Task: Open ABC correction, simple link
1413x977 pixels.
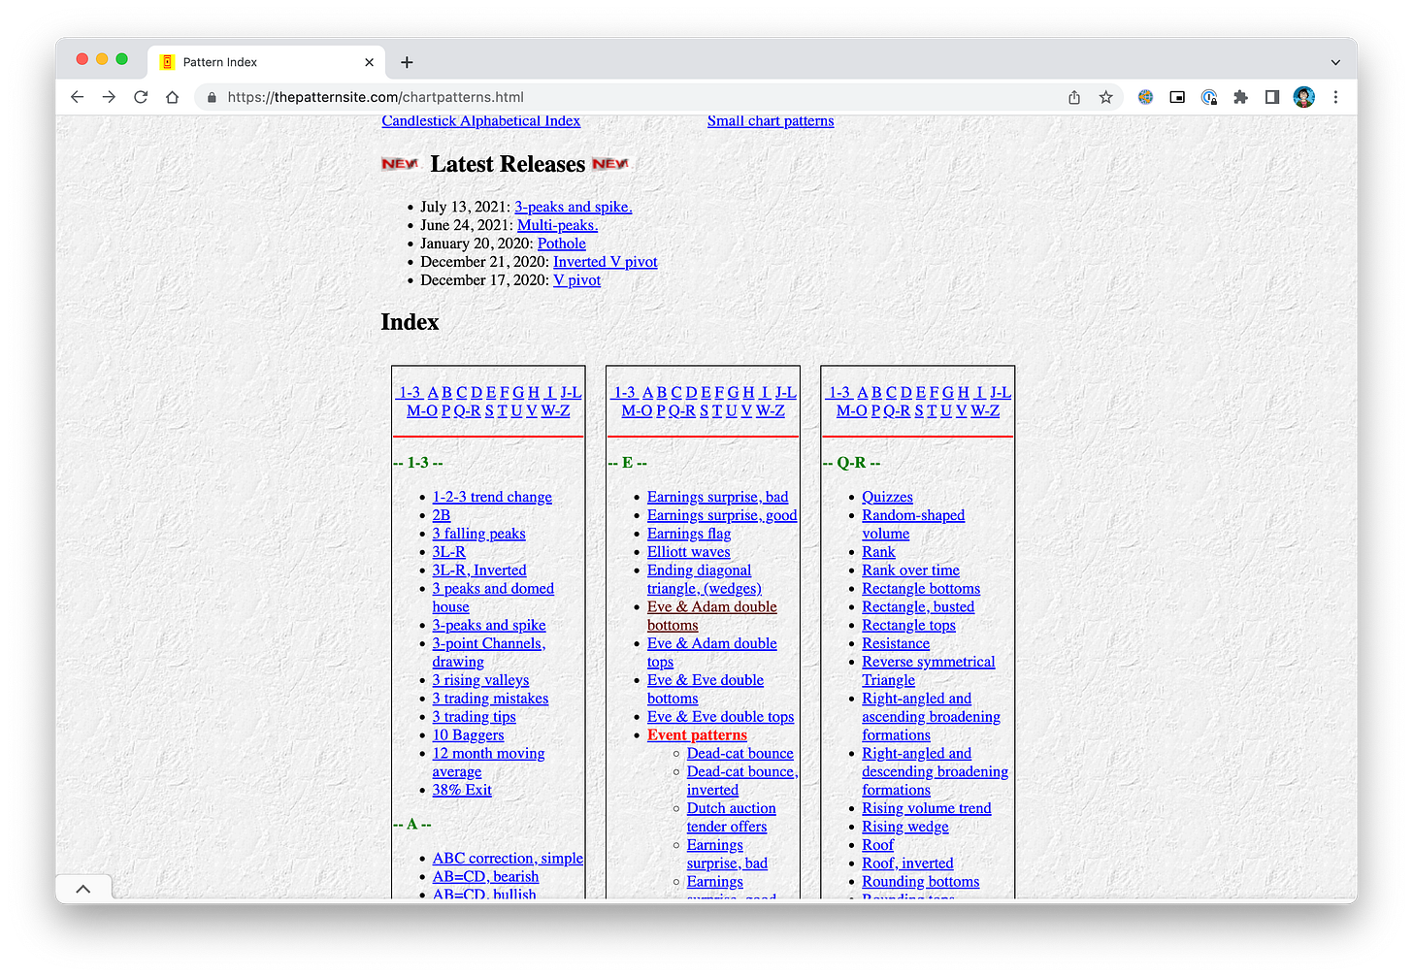Action: pos(508,859)
